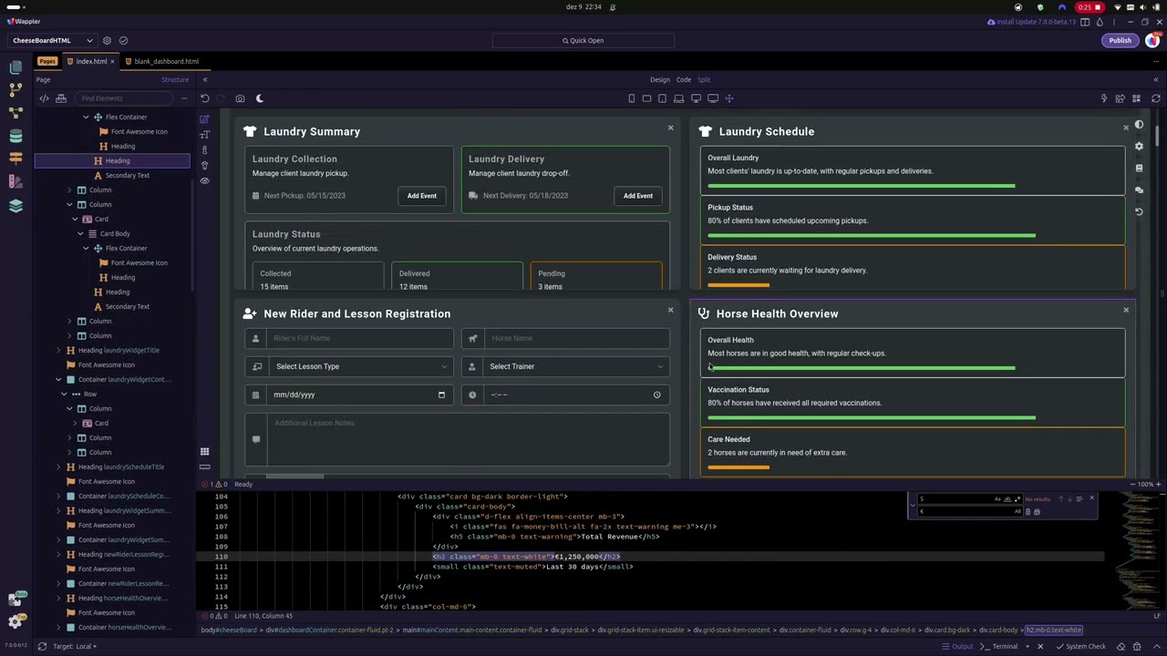The height and width of the screenshot is (656, 1167).
Task: Take a snapshot with the camera icon
Action: click(240, 98)
